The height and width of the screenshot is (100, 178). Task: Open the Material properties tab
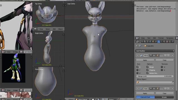point(164,41)
